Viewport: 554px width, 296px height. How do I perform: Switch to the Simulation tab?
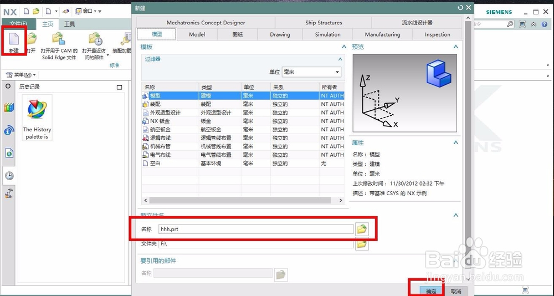tap(327, 34)
